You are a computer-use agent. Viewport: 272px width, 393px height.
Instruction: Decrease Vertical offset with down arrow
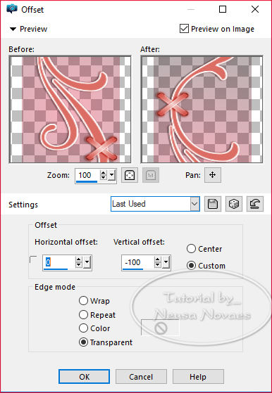[x=157, y=265]
